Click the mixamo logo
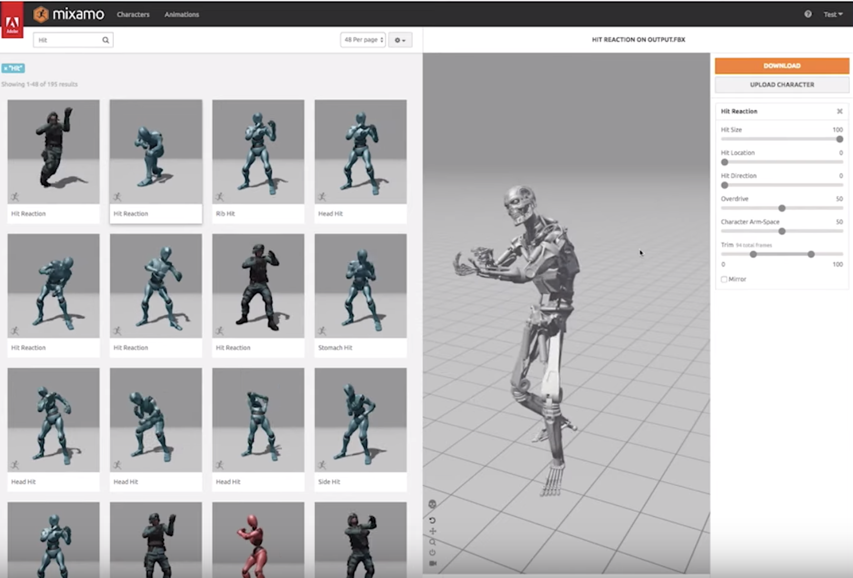 click(x=69, y=14)
